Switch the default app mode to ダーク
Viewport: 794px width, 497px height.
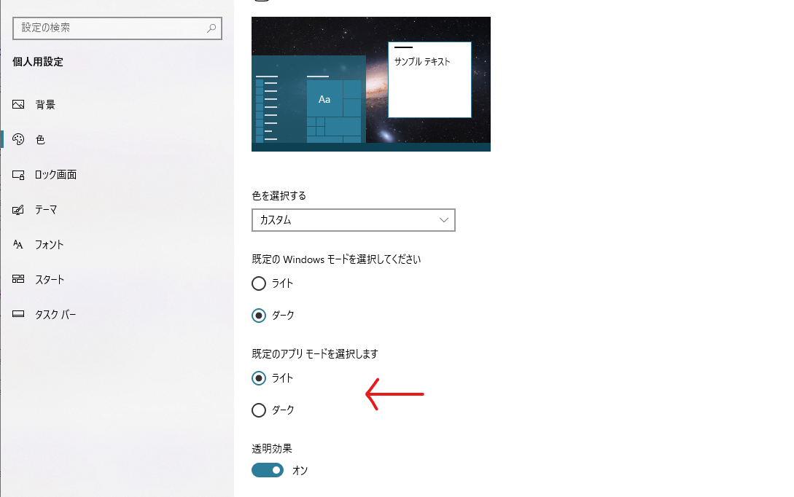tap(259, 410)
